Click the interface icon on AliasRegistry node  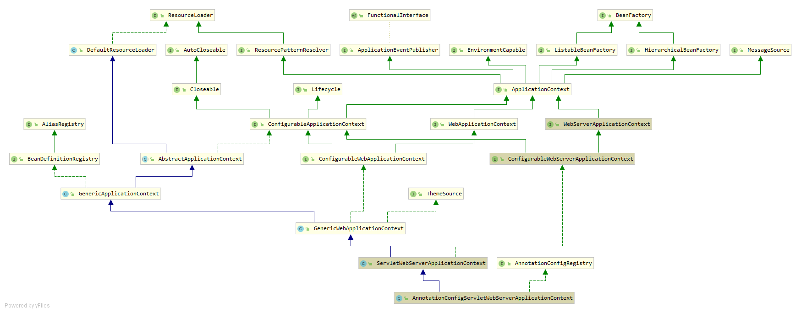coord(29,124)
